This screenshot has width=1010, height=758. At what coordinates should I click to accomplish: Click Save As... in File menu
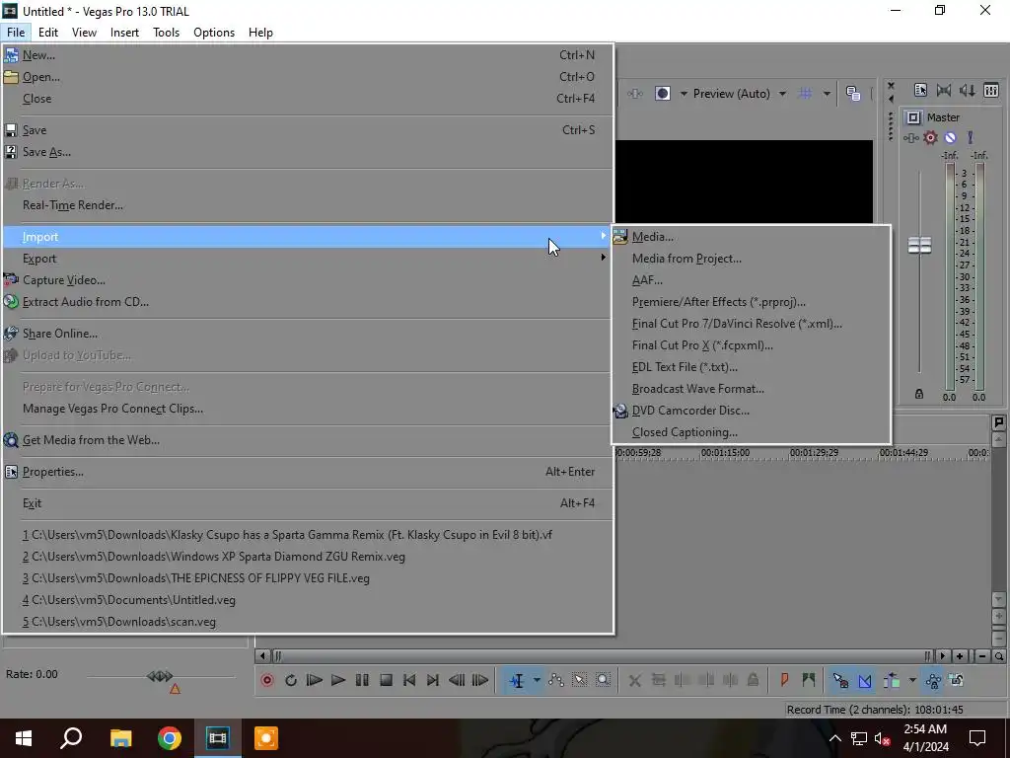tap(308, 152)
